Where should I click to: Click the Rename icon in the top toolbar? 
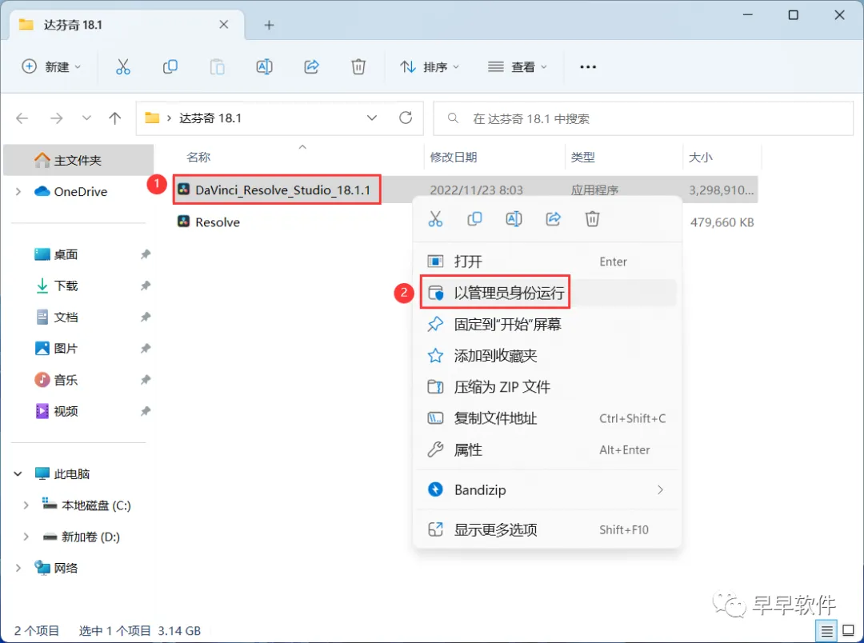pos(265,66)
